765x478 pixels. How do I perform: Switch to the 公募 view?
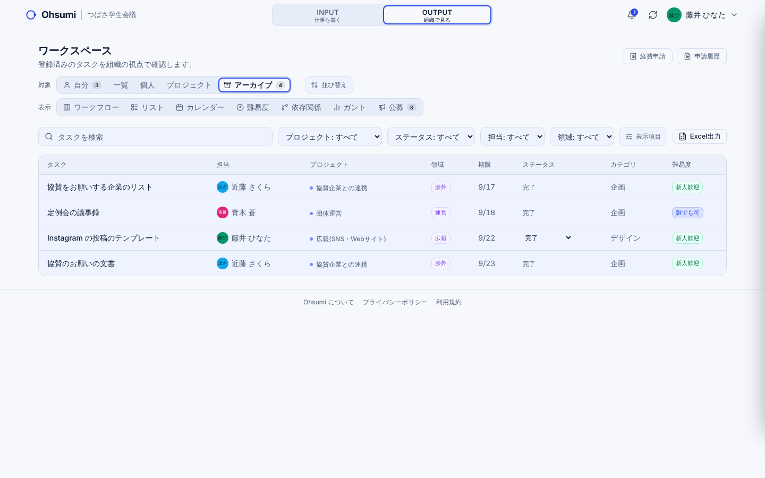point(397,107)
